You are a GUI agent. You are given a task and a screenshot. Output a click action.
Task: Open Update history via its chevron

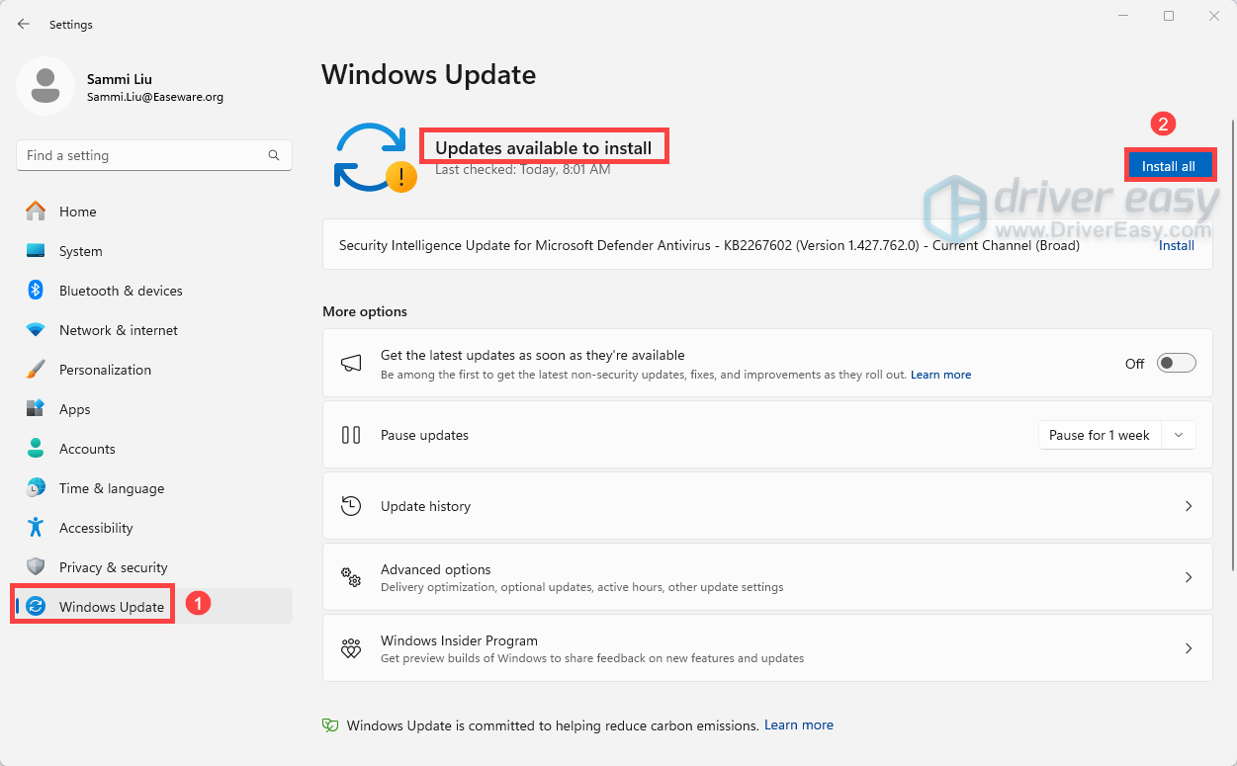(1189, 506)
